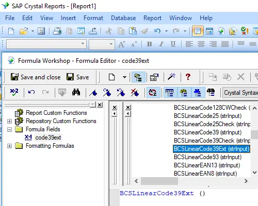Open dropdown arrow next to Open icon
The height and width of the screenshot is (206, 258).
pos(33,31)
